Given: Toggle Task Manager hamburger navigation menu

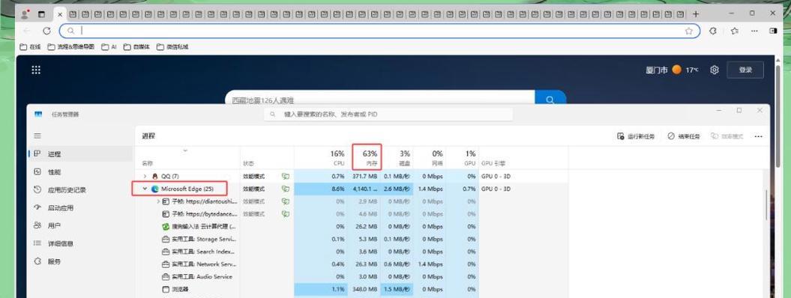Looking at the screenshot, I should (x=37, y=136).
